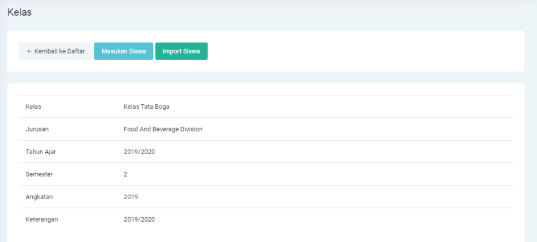Click the Tahun Ajar value 2019/2020
Viewport: 537px width, 242px height.
point(139,152)
